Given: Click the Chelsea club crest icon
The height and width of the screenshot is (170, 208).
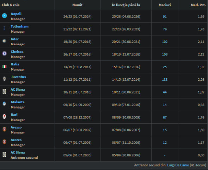Looking at the screenshot, I should [x=4, y=53].
